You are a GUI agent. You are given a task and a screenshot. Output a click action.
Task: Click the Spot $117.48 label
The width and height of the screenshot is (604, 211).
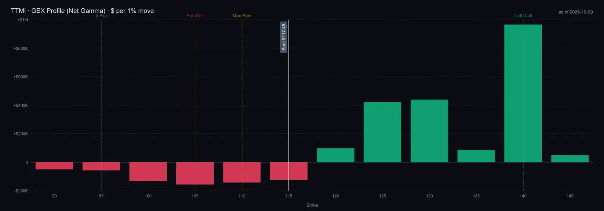point(284,37)
